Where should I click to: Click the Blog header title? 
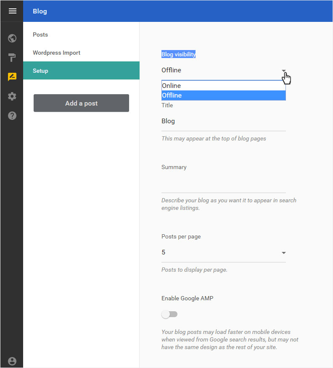click(40, 11)
